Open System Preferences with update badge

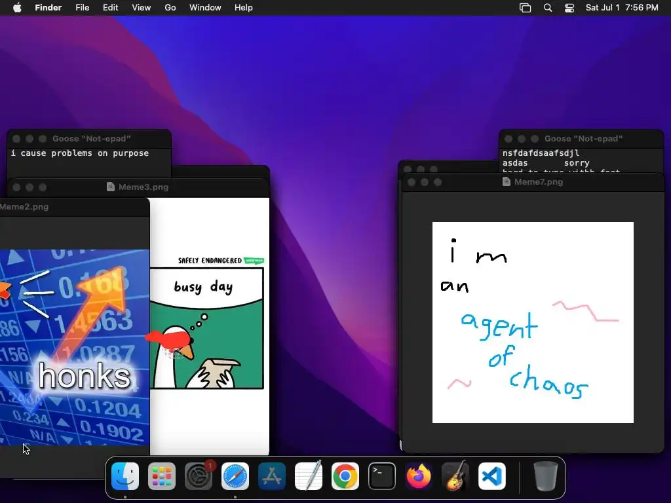199,476
